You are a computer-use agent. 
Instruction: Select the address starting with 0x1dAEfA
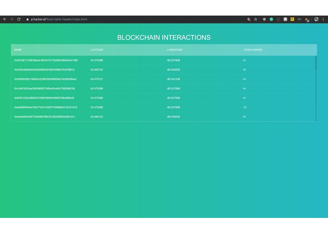44,88
